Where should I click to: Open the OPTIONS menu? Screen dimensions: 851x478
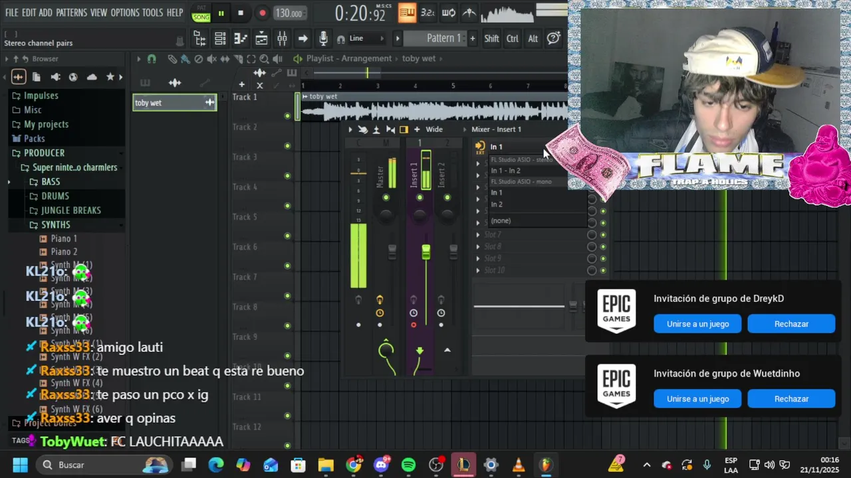point(124,13)
